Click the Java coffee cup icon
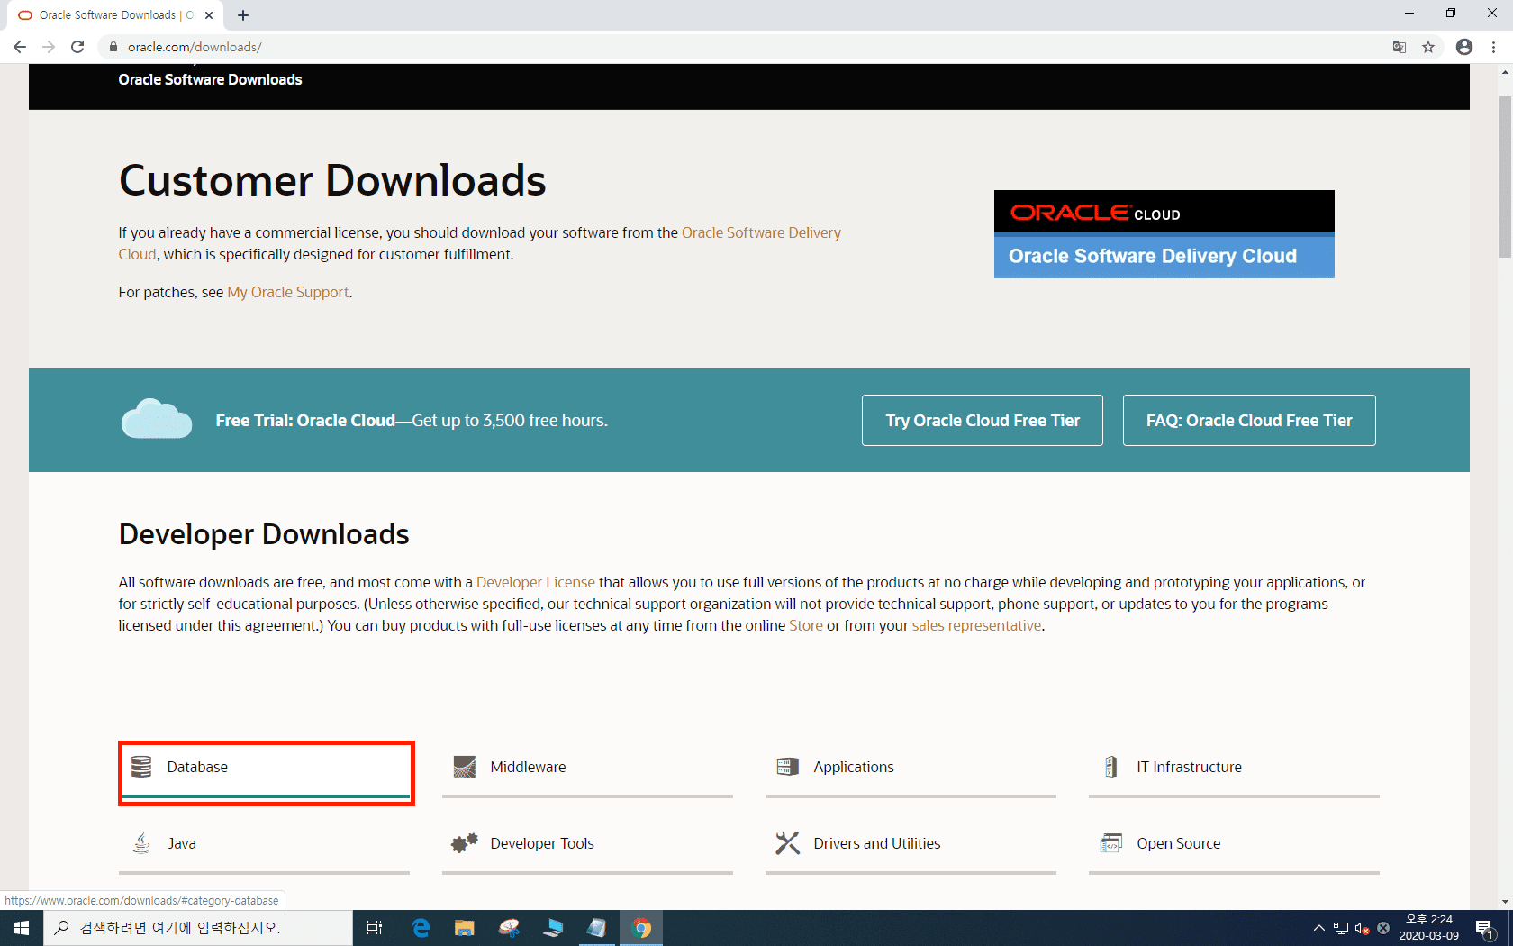1513x946 pixels. (141, 843)
